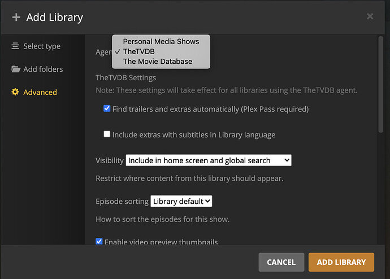Viewport: 390px width, 279px height.
Task: Select The Movie Database agent option
Action: click(158, 62)
